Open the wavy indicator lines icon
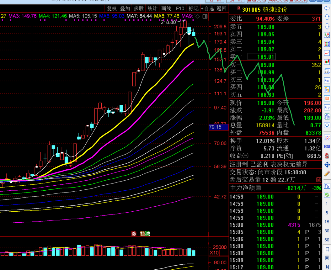 point(327,138)
